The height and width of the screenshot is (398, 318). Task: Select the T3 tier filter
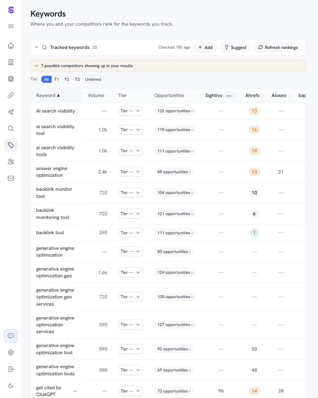coord(77,79)
